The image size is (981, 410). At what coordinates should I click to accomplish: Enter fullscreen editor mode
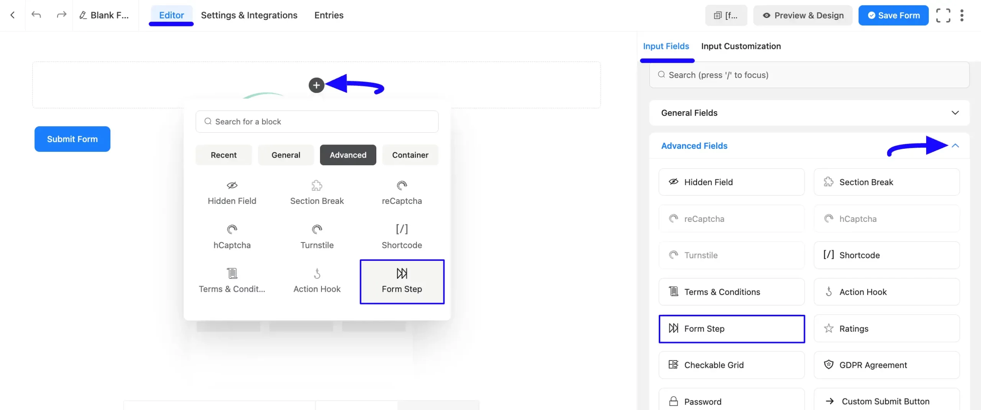[943, 15]
